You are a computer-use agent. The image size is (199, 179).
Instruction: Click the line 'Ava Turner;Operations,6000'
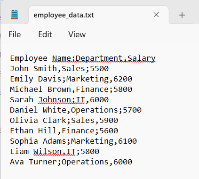click(71, 162)
